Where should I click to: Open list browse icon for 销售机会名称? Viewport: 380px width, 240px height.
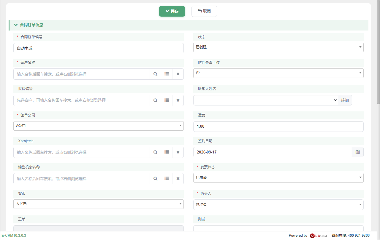167,179
